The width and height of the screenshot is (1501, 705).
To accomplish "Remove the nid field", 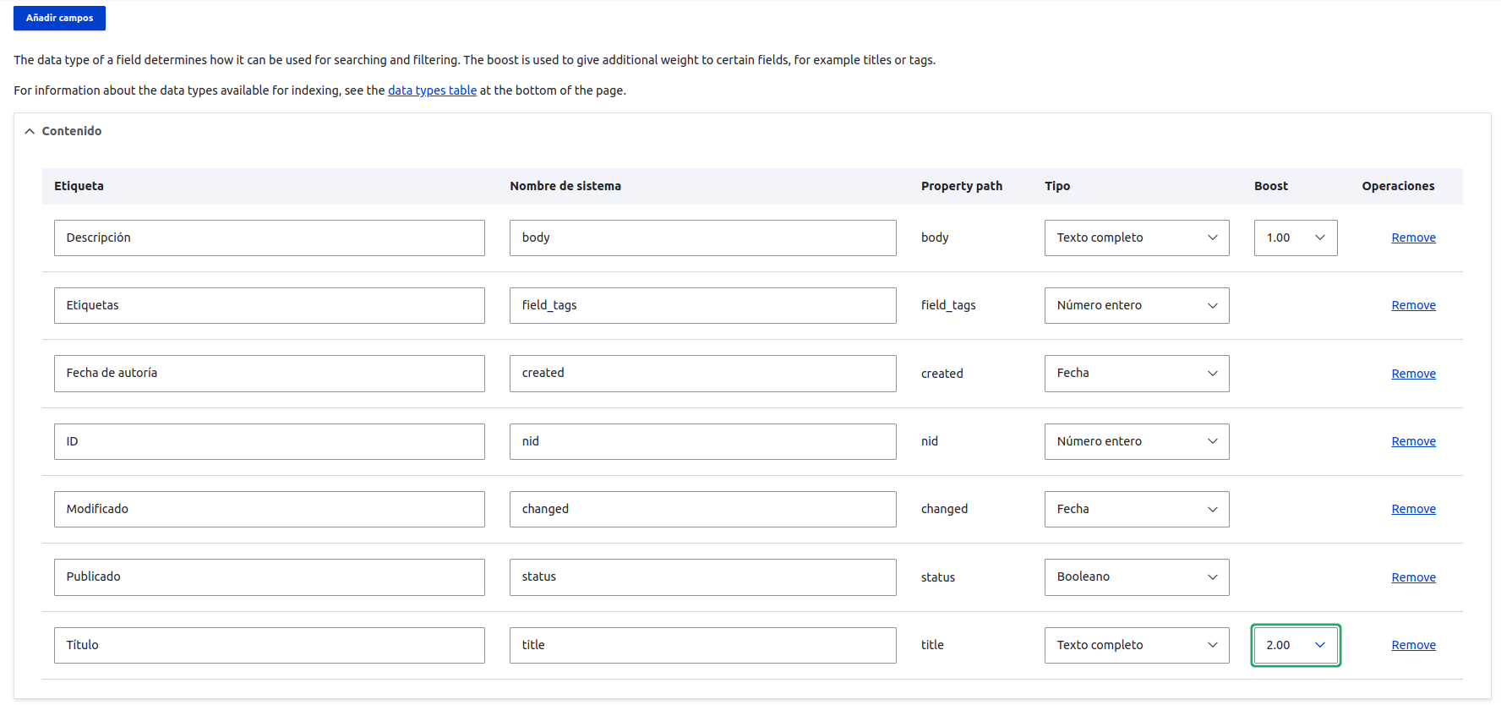I will (x=1413, y=441).
